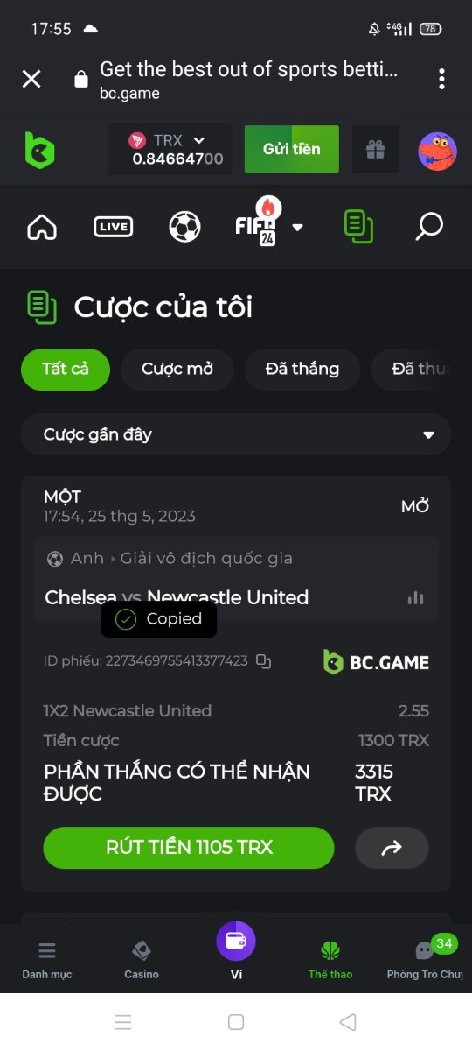472x1051 pixels.
Task: Open the Ví wallet button
Action: (x=236, y=951)
